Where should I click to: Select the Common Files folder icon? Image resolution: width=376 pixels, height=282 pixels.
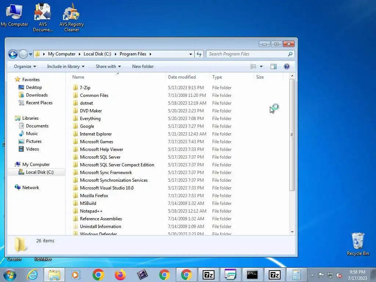tap(75, 95)
